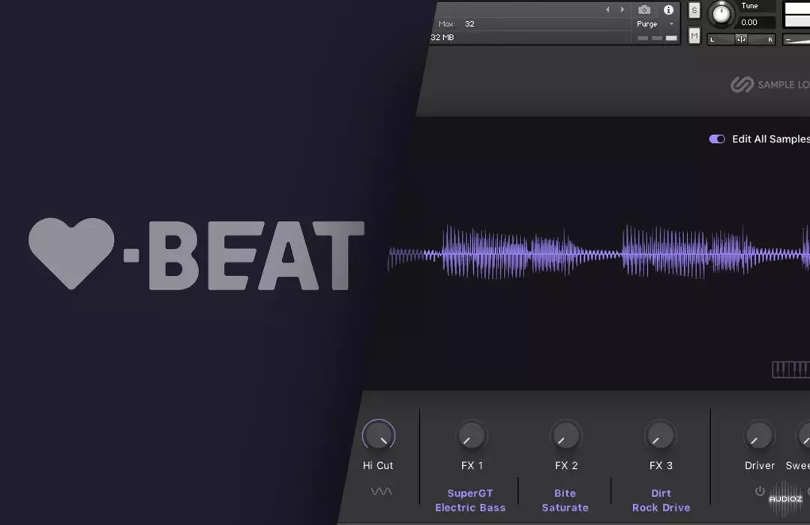Click the Hi Cut knob
This screenshot has width=810, height=525.
pyautogui.click(x=379, y=436)
